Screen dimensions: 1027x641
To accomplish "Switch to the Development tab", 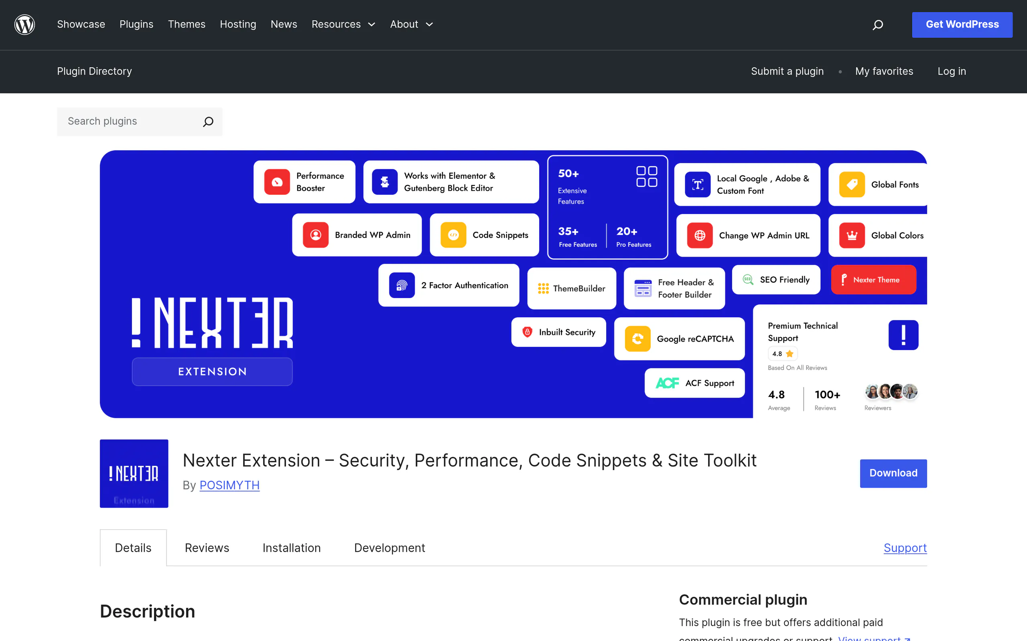I will tap(389, 548).
